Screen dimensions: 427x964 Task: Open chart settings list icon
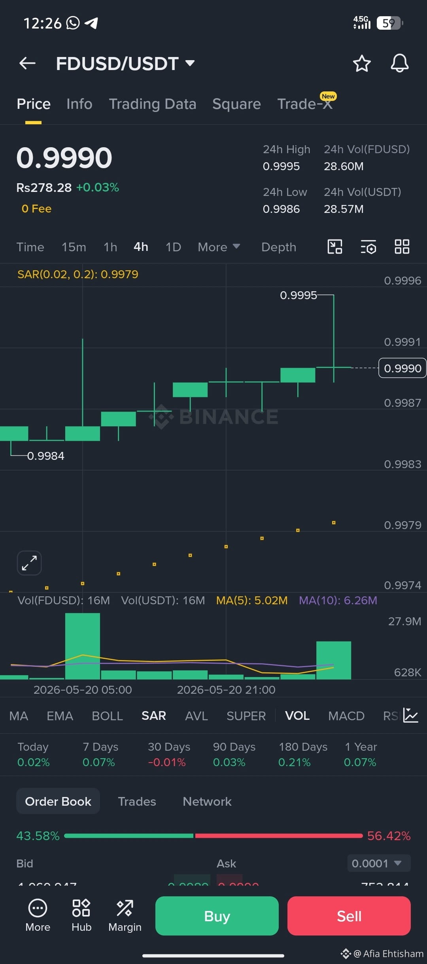(x=368, y=247)
